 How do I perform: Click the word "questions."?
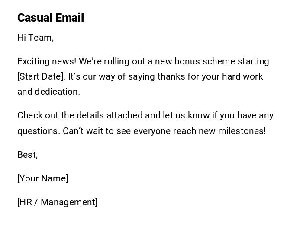(x=39, y=131)
